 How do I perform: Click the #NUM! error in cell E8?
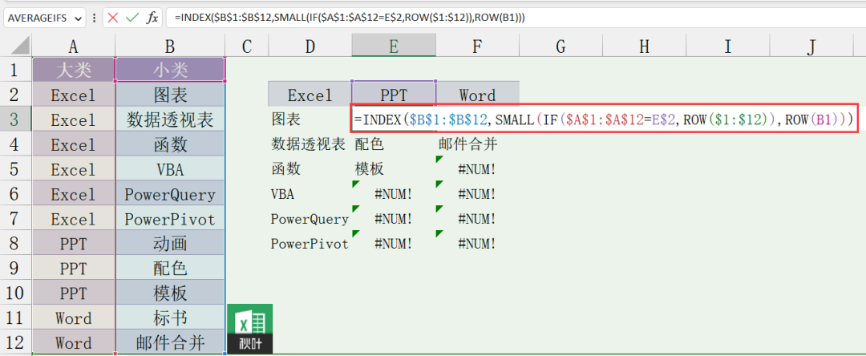[x=394, y=244]
